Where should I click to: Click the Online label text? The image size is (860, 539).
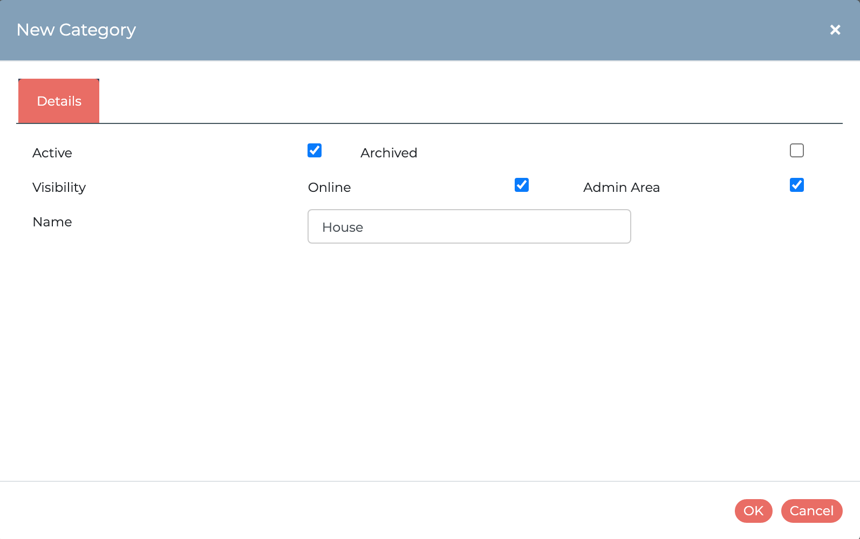(x=329, y=188)
